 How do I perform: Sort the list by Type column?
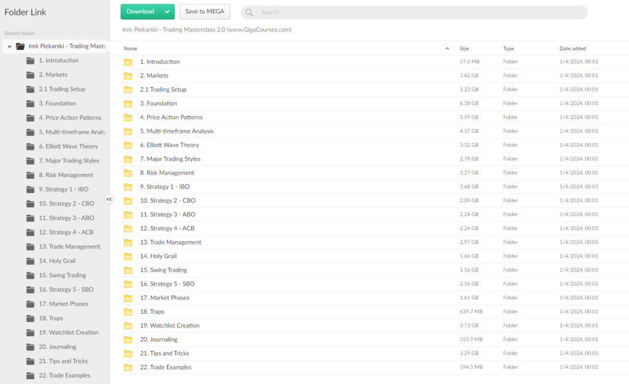click(509, 49)
